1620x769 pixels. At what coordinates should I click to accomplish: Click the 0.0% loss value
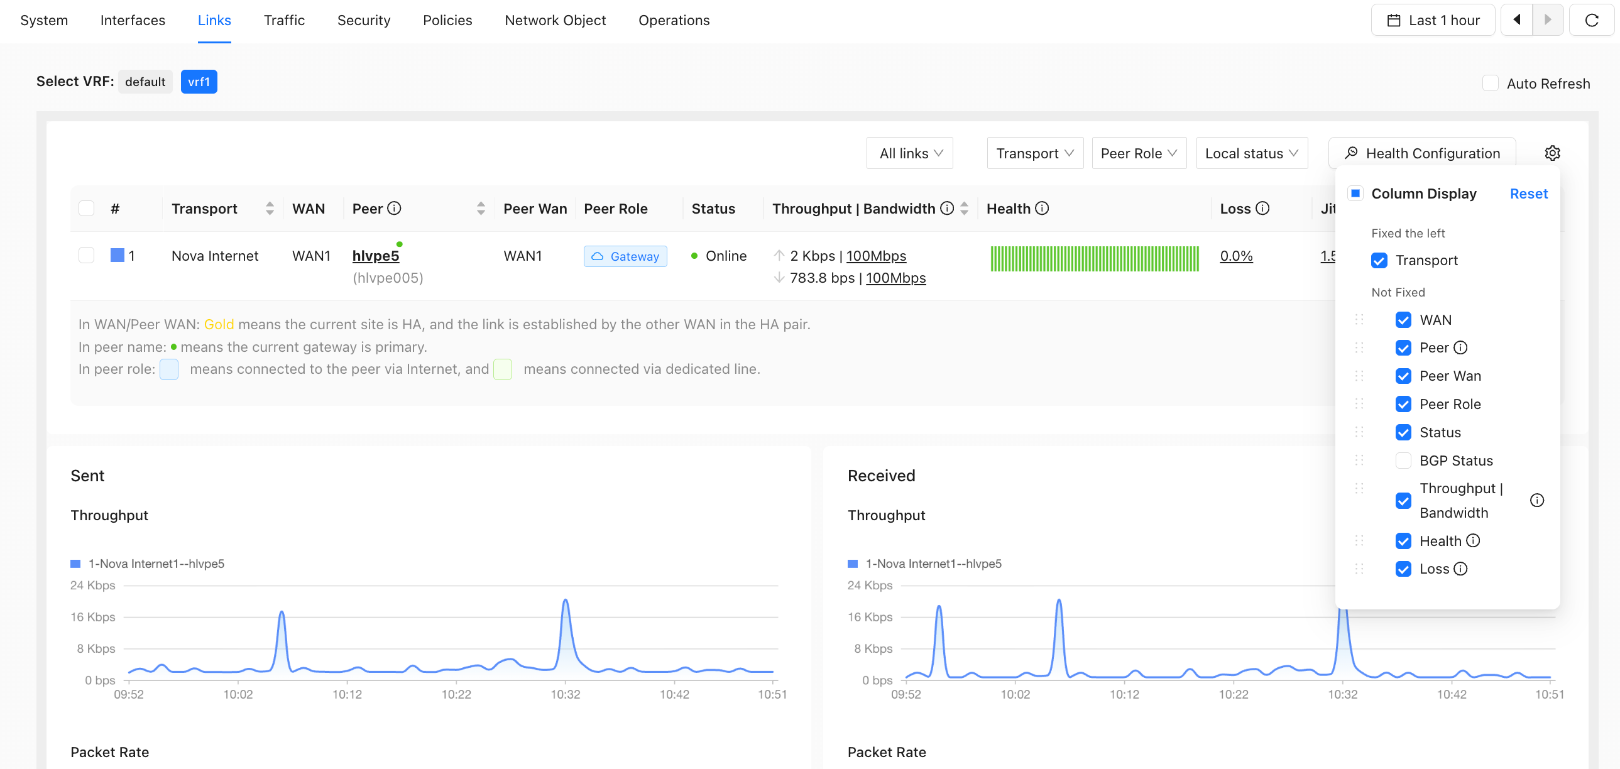[1236, 255]
